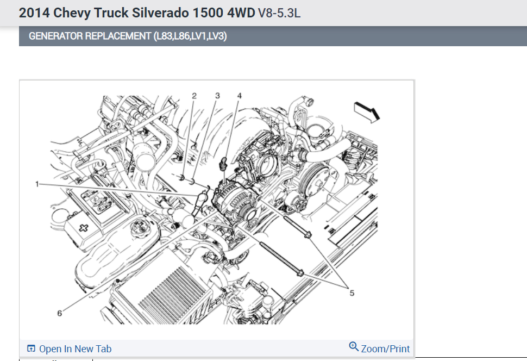Click callout number 2 in the diagram
The height and width of the screenshot is (361, 527).
(195, 96)
